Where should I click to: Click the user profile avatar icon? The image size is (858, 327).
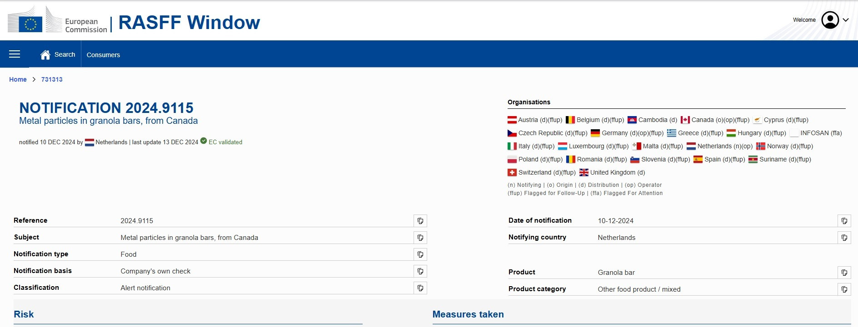[830, 20]
